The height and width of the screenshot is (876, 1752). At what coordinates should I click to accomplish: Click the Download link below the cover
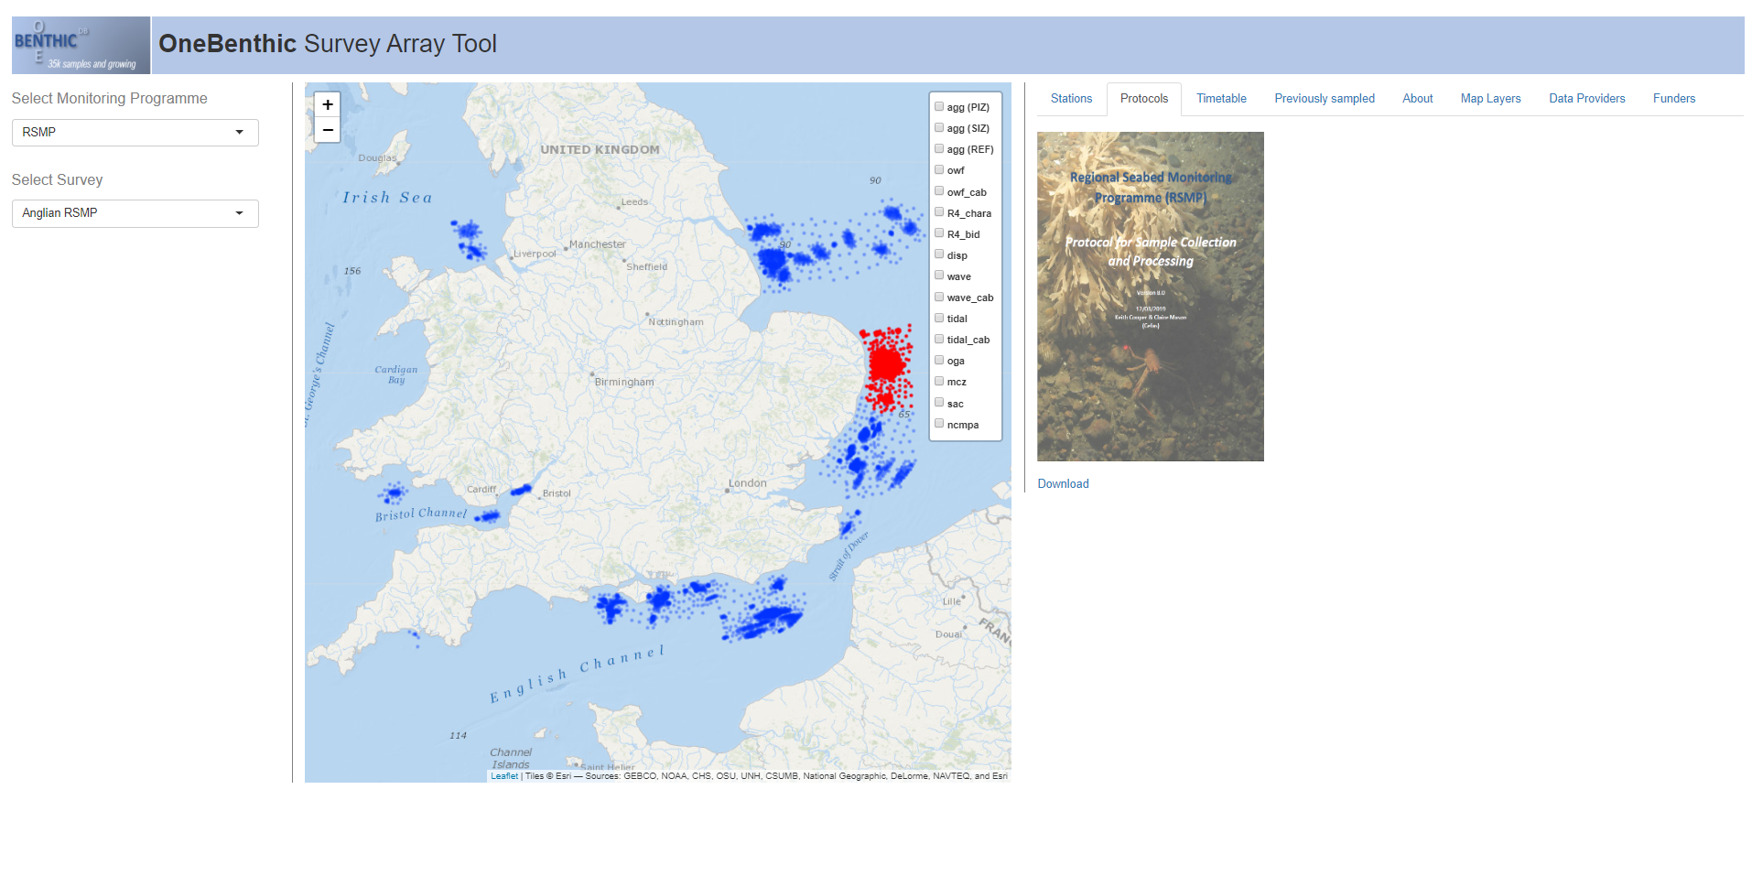coord(1063,484)
